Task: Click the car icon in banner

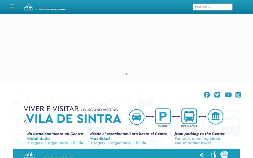Action: tap(136, 117)
